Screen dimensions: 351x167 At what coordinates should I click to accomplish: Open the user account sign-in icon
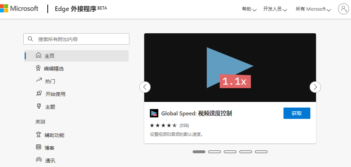tap(343, 9)
